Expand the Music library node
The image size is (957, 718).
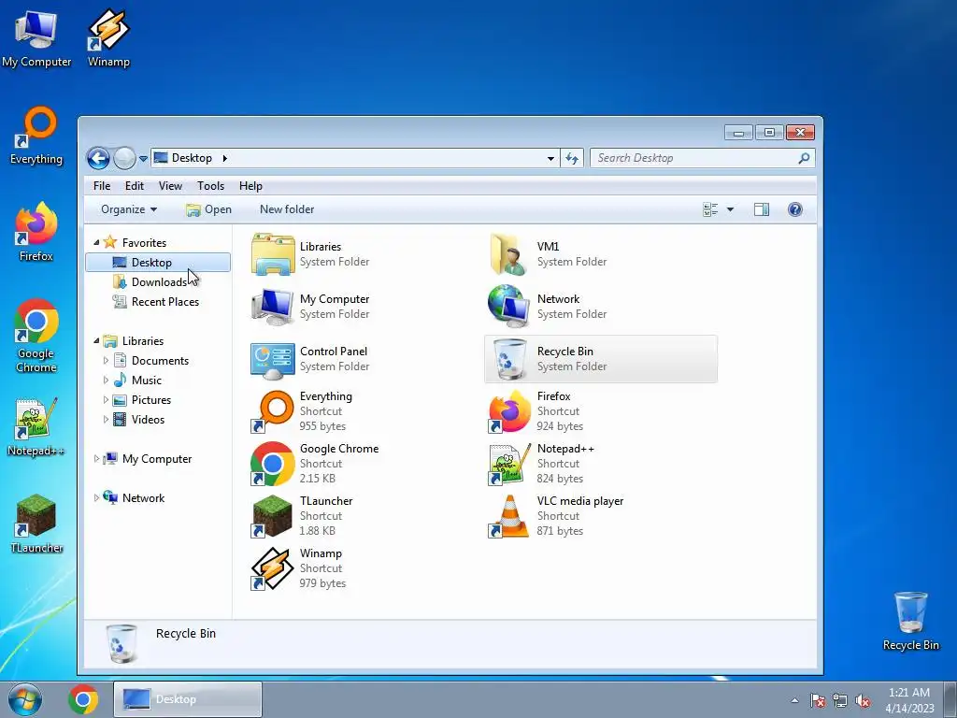point(106,380)
